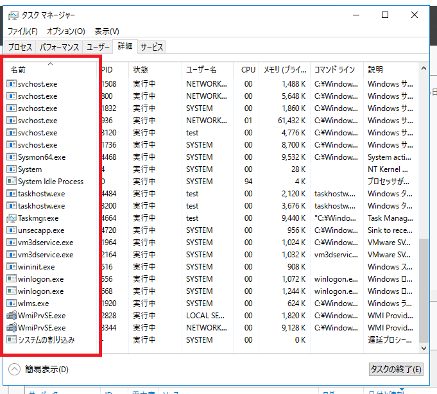Click svchost.exe icon with PID 1508

pyautogui.click(x=11, y=83)
